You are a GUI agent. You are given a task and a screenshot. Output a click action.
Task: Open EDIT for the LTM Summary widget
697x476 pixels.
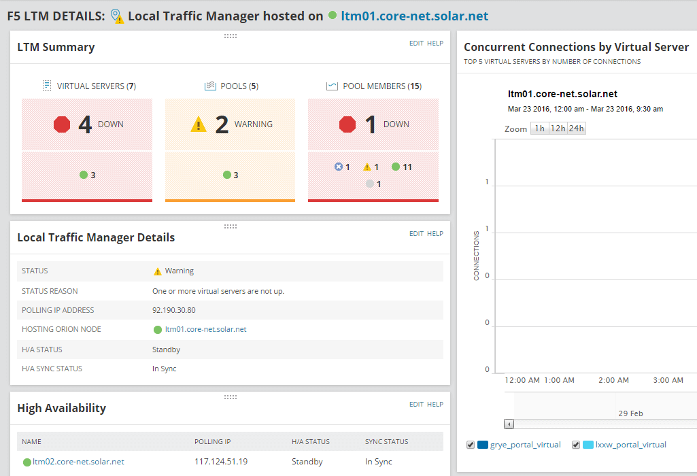(415, 43)
